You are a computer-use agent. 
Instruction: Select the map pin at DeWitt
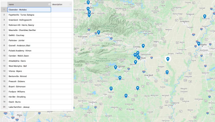point(167,72)
